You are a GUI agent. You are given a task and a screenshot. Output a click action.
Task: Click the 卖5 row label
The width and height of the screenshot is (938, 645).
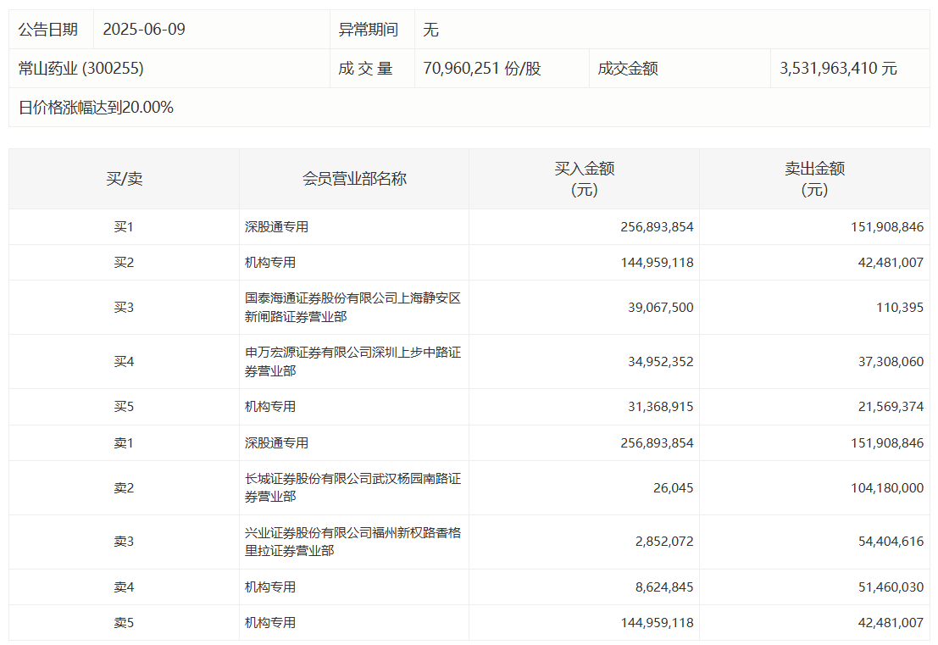124,622
